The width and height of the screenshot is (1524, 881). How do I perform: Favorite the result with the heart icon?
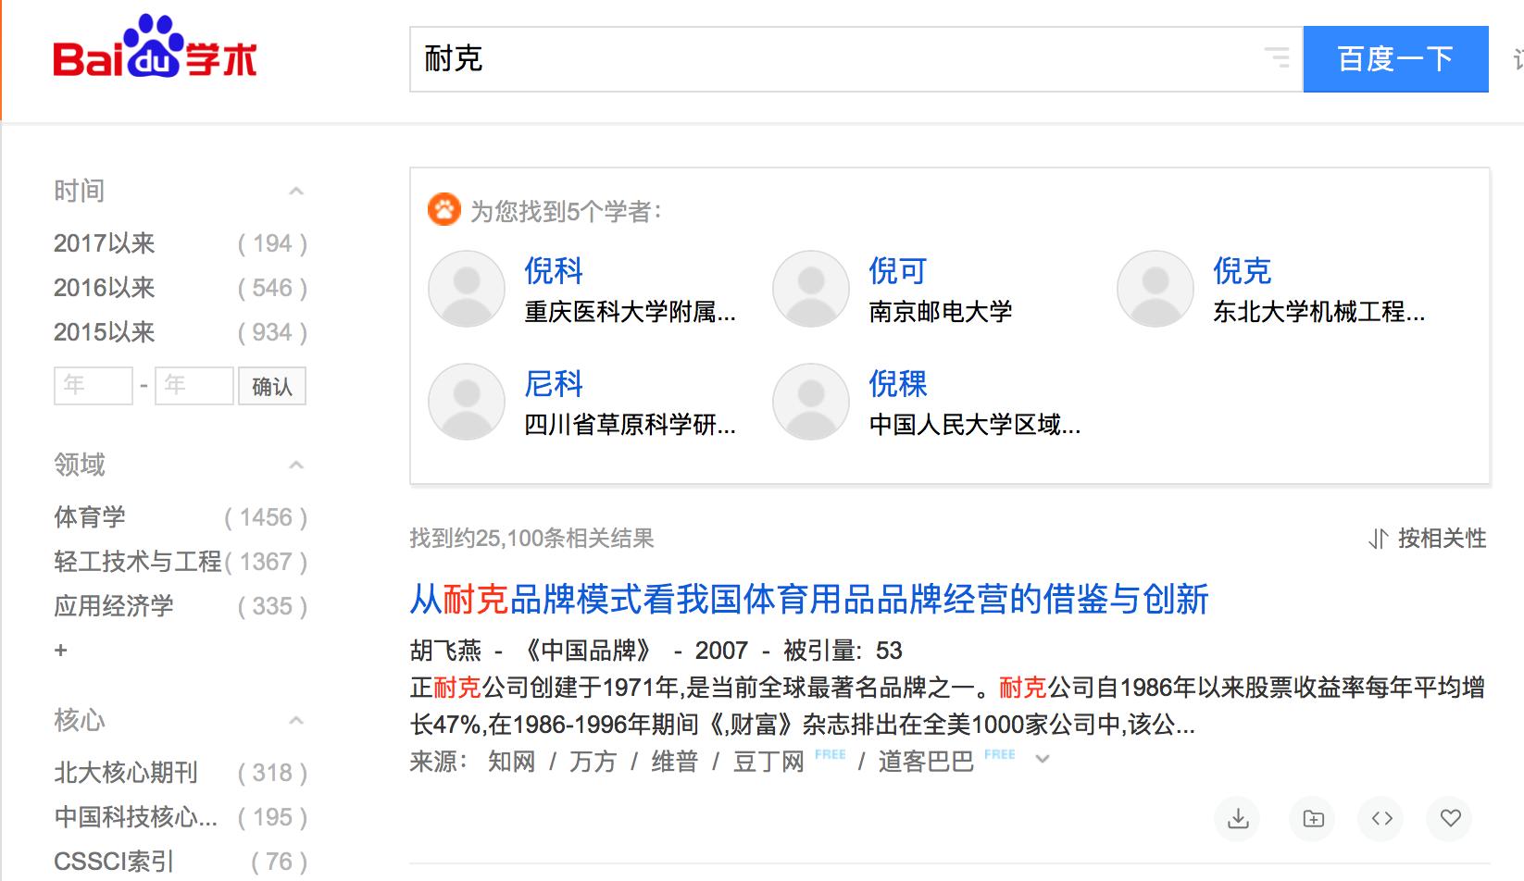pos(1449,819)
